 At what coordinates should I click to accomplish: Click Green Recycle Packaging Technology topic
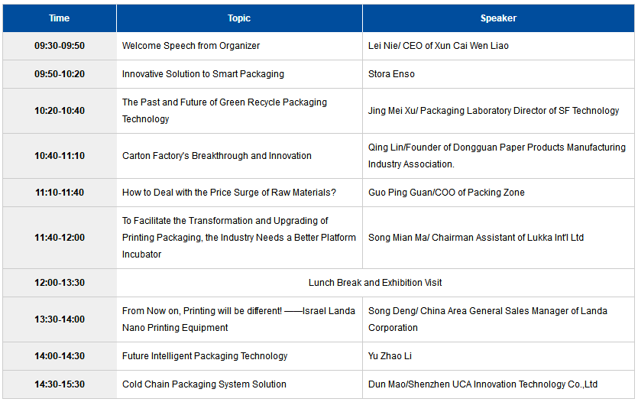coord(225,111)
